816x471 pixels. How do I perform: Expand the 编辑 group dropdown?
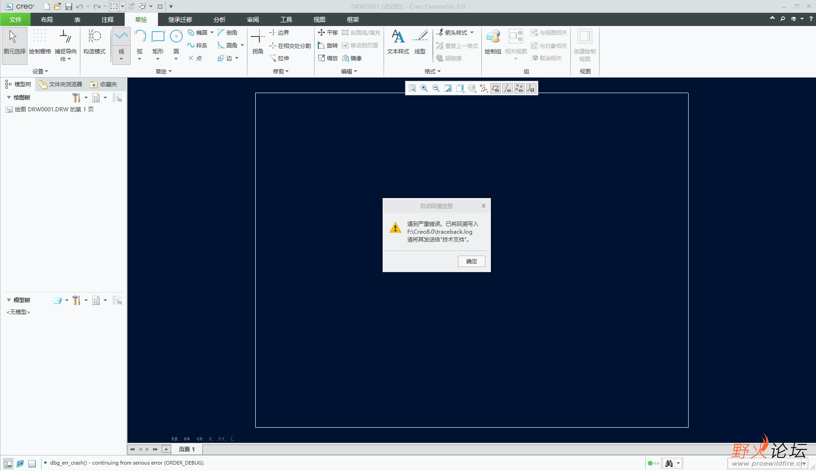coord(349,72)
